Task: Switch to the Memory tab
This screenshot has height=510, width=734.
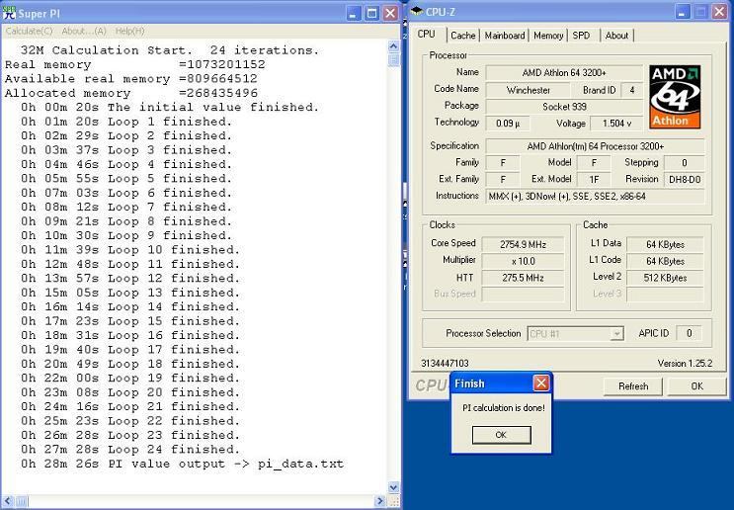Action: 548,36
